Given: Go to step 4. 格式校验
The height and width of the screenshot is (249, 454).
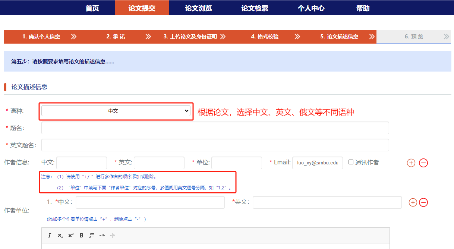Looking at the screenshot, I should 265,37.
